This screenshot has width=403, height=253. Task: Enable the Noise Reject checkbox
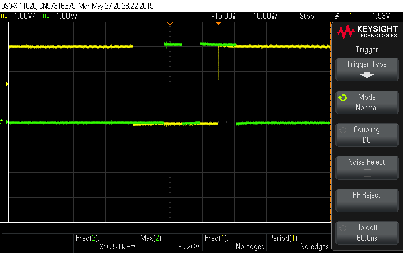click(x=367, y=173)
